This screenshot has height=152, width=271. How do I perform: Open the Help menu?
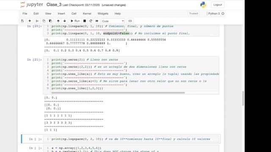(x=118, y=14)
